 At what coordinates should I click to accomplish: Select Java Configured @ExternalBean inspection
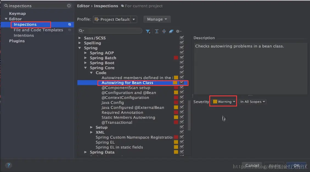133,107
